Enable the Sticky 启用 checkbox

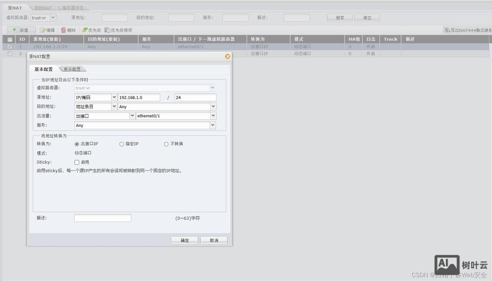click(x=76, y=162)
